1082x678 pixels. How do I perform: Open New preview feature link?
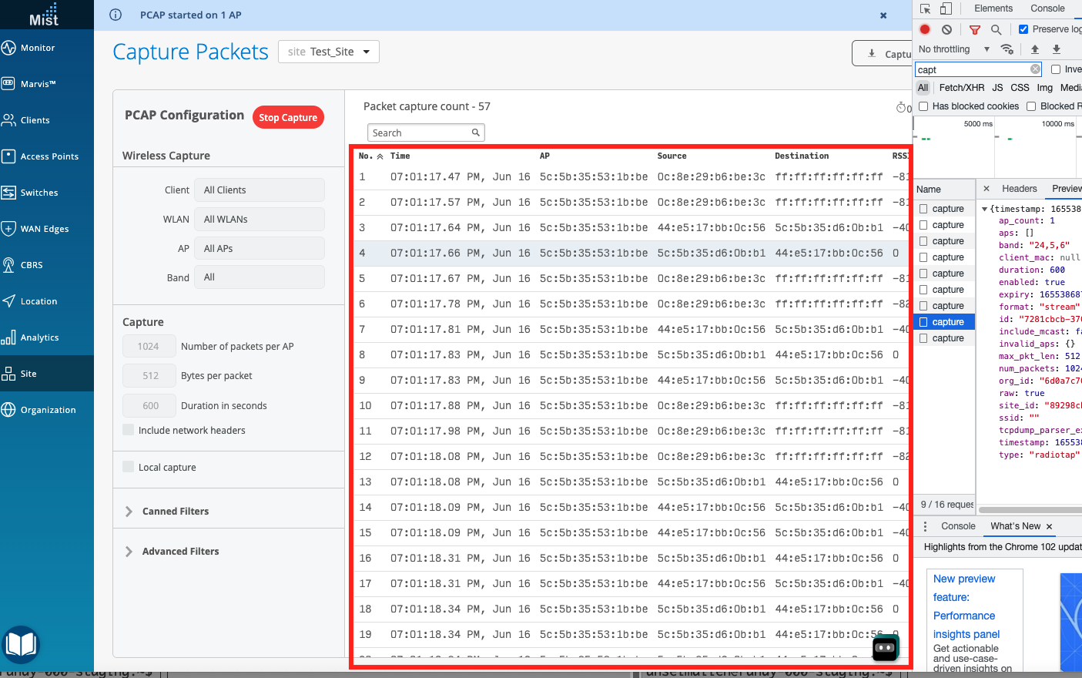click(x=966, y=606)
